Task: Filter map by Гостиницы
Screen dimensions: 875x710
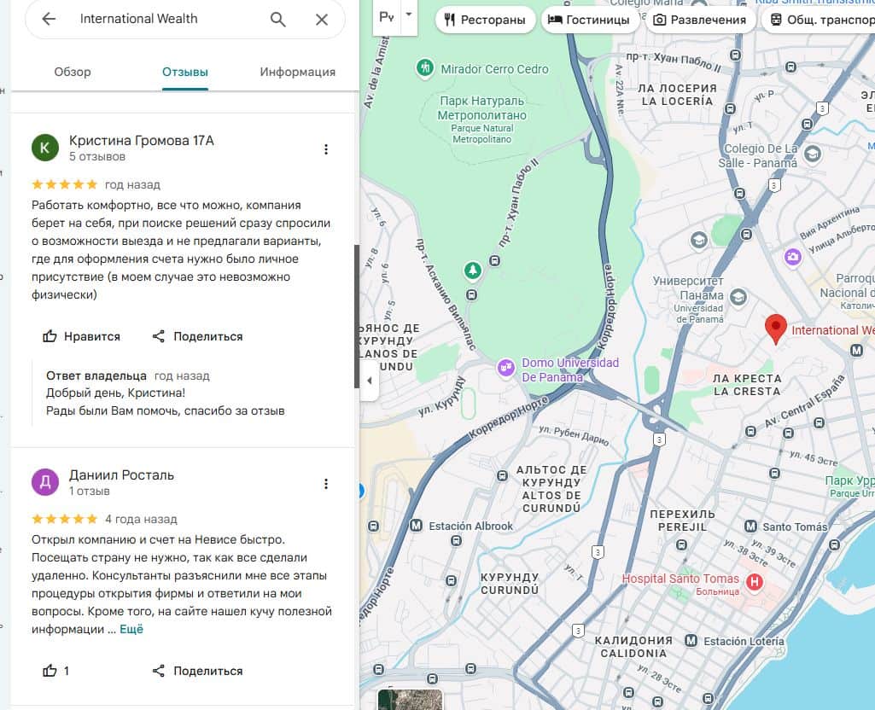Action: tap(589, 20)
